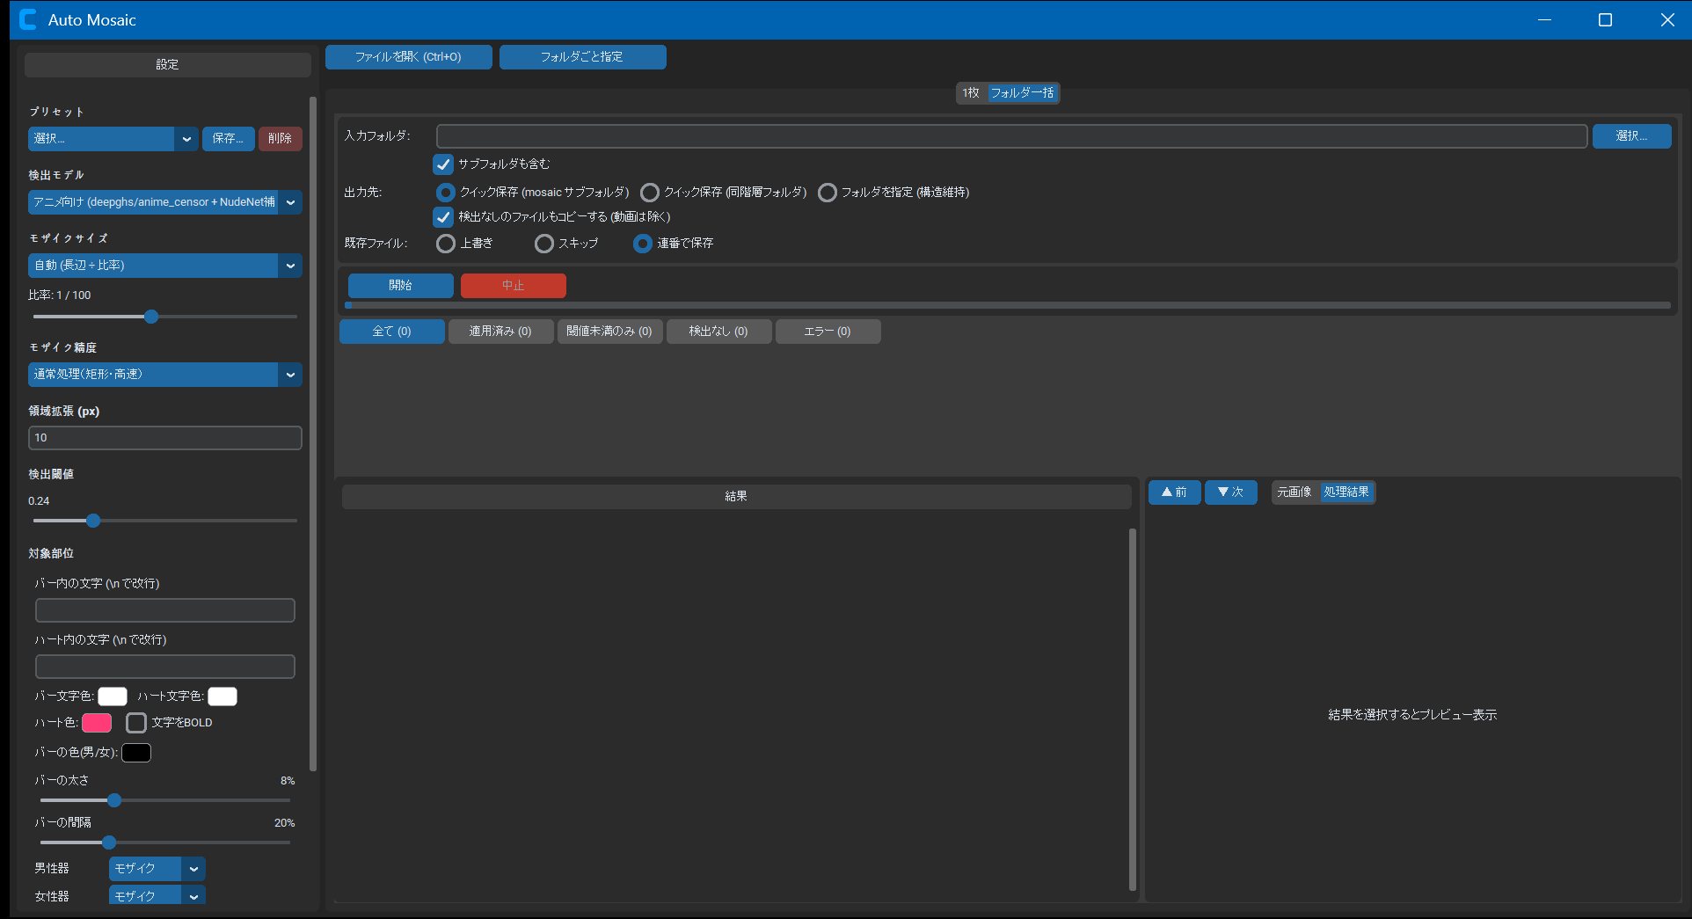Click the 領域拡張 (px) input field
The height and width of the screenshot is (919, 1692).
point(164,438)
